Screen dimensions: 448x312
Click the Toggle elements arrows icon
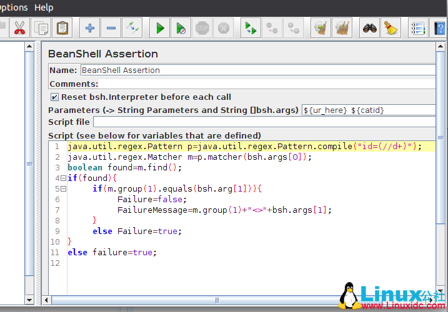132,28
